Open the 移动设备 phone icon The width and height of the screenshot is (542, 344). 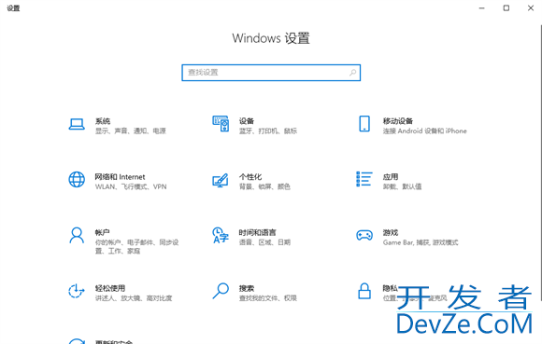pyautogui.click(x=364, y=124)
